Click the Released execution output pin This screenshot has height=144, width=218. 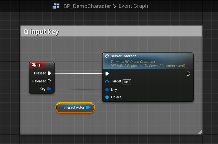[49, 81]
